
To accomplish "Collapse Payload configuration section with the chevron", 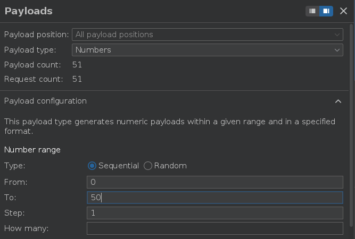I will [x=338, y=101].
